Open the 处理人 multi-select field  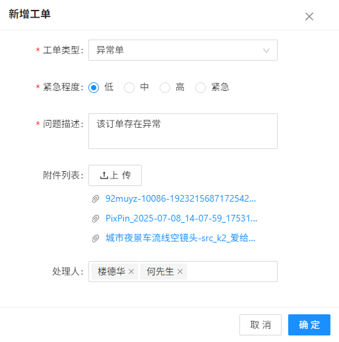pos(183,271)
